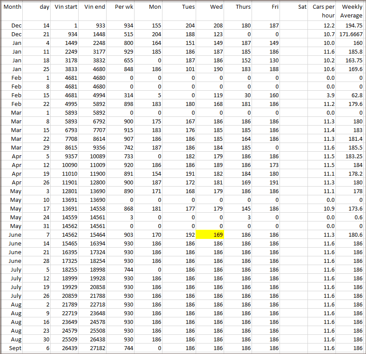Click the Thurs cell with value 145
Image resolution: width=366 pixels, height=354 pixels.
tap(238, 209)
